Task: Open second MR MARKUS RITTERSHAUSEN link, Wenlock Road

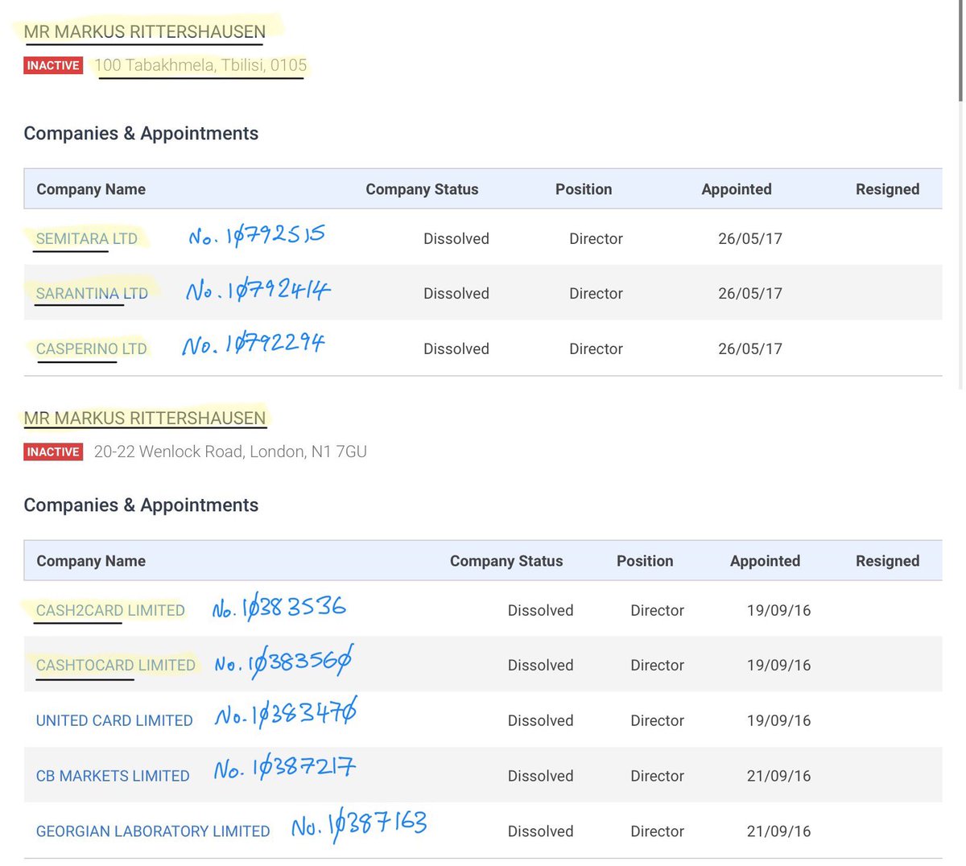Action: (145, 419)
